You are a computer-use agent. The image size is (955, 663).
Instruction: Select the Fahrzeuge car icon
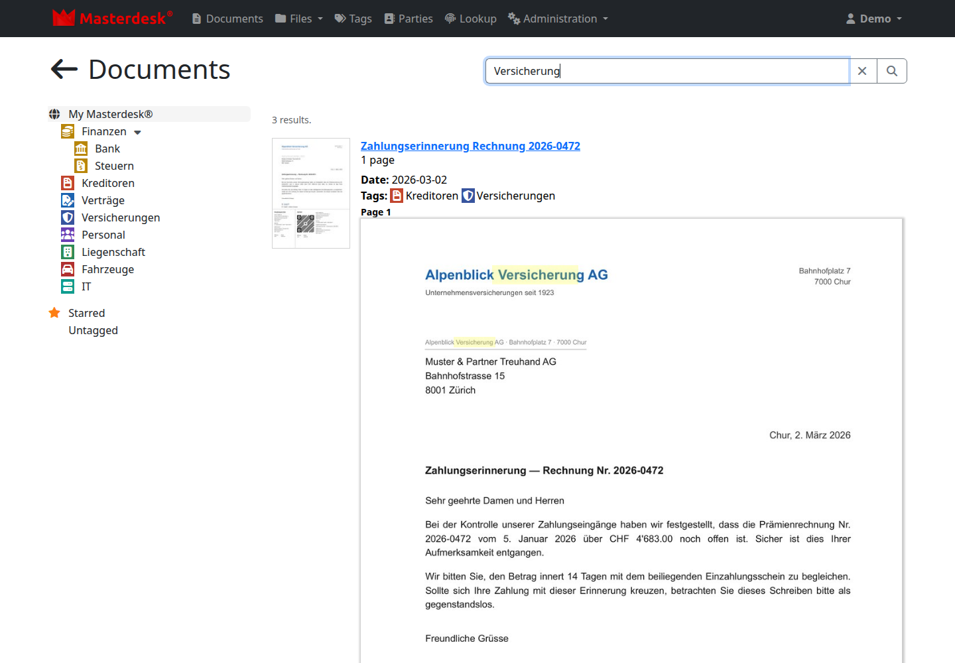click(x=68, y=269)
